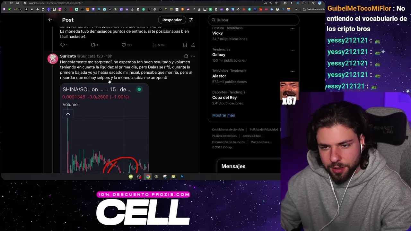The height and width of the screenshot is (231, 411).
Task: Open browser Extensions puzzle icon
Action: point(304,3)
